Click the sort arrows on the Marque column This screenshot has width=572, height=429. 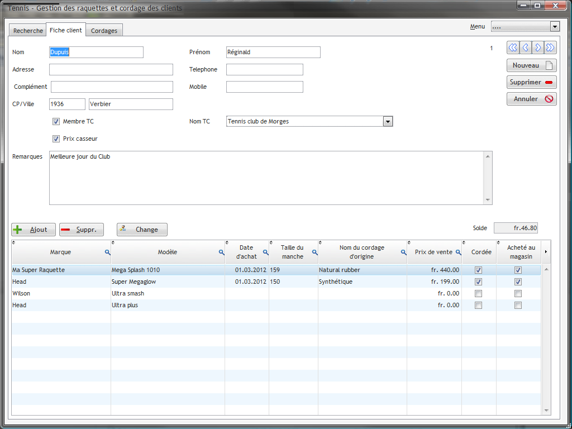[13, 242]
